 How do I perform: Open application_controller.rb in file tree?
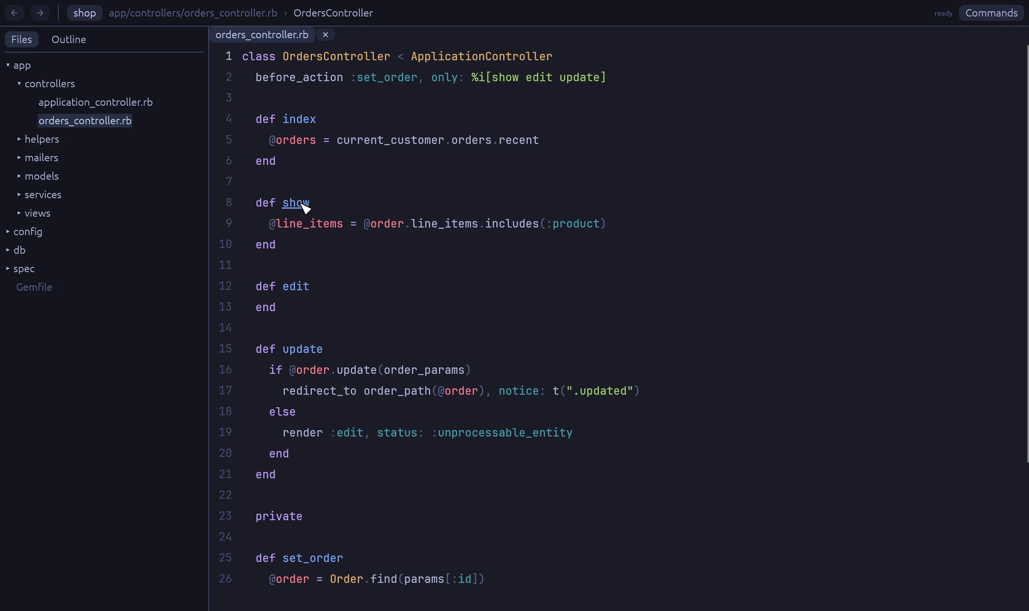coord(96,102)
